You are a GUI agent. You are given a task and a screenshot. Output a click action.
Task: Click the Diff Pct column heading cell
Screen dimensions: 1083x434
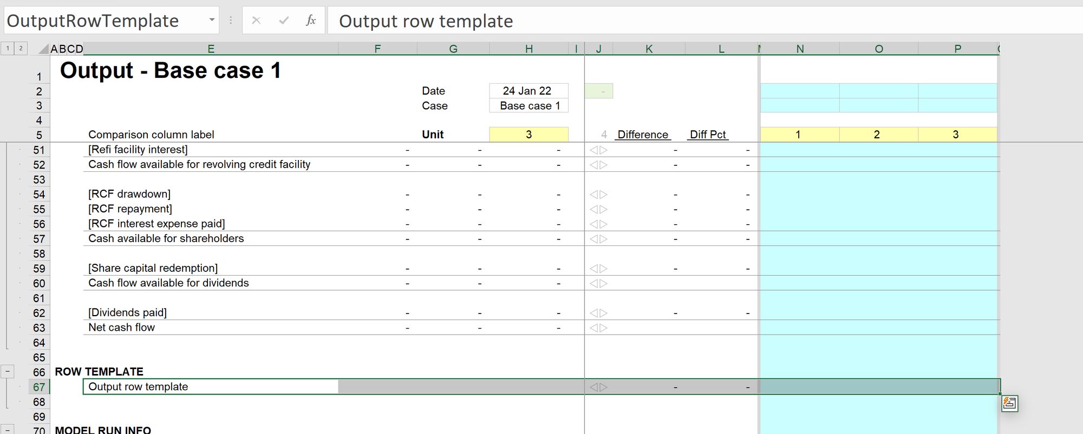[x=708, y=135]
